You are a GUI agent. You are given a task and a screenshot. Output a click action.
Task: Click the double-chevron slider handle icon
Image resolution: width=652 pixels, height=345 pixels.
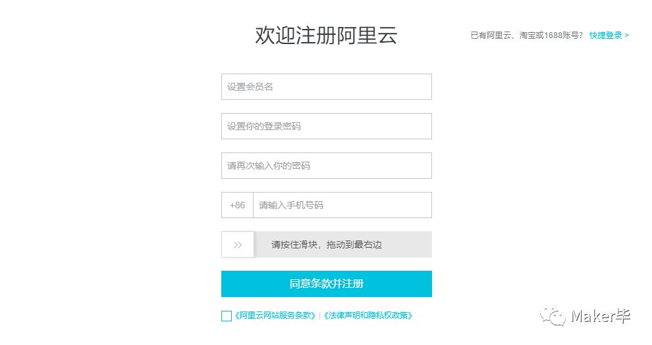pyautogui.click(x=238, y=244)
